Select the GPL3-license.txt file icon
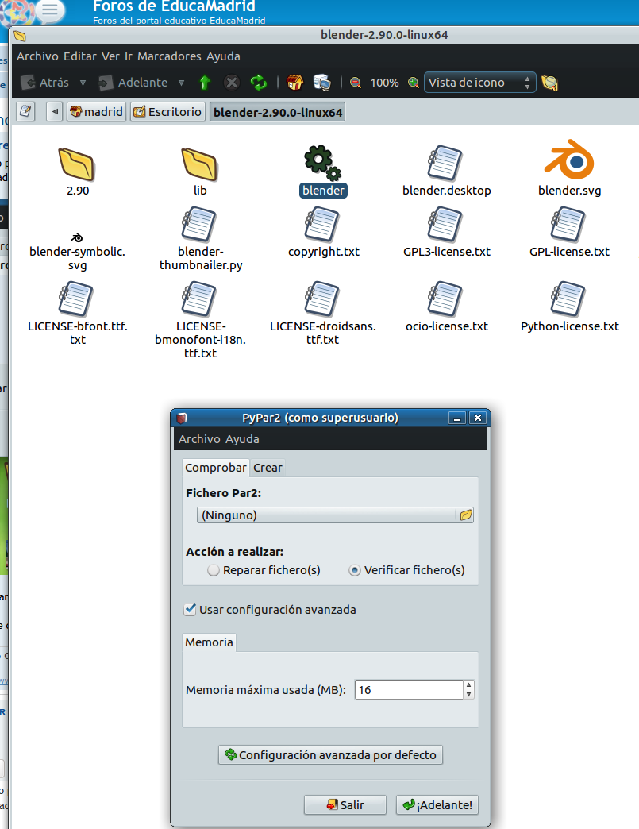 coord(445,226)
